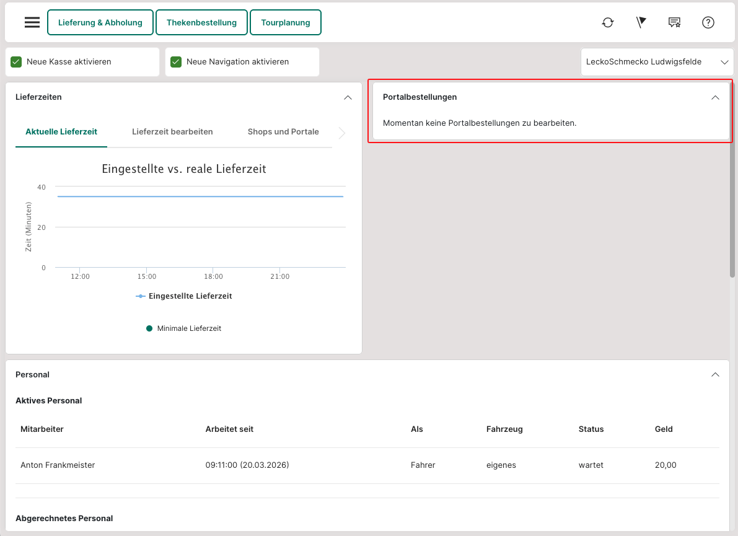The height and width of the screenshot is (536, 738).
Task: Select the Shops und Portale tab
Action: (283, 131)
